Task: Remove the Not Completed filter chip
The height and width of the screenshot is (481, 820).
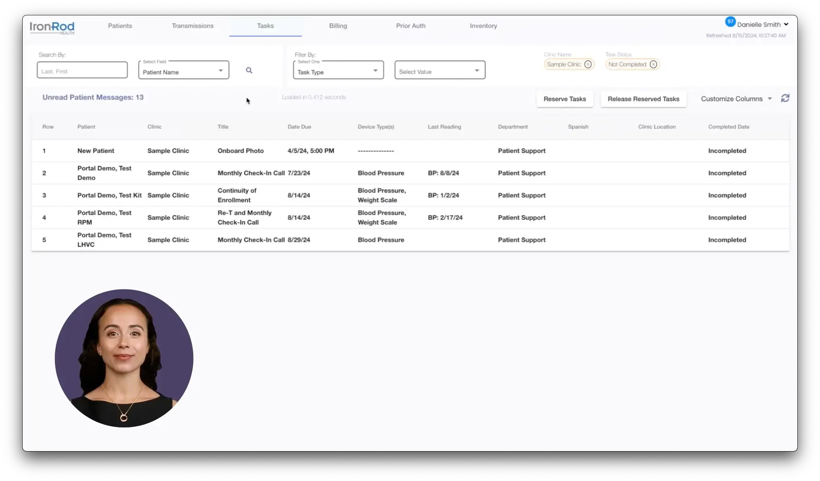Action: (x=653, y=65)
